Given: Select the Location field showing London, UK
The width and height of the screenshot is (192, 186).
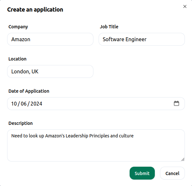Looking at the screenshot, I should 50,71.
